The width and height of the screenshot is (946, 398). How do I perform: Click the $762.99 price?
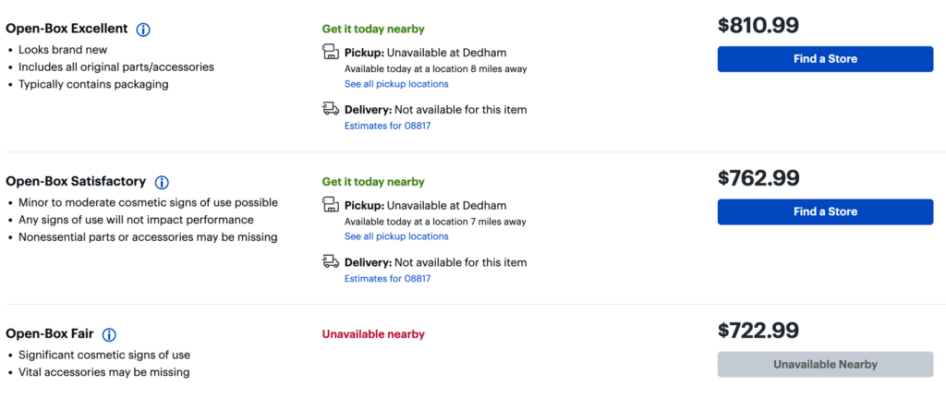pos(758,178)
